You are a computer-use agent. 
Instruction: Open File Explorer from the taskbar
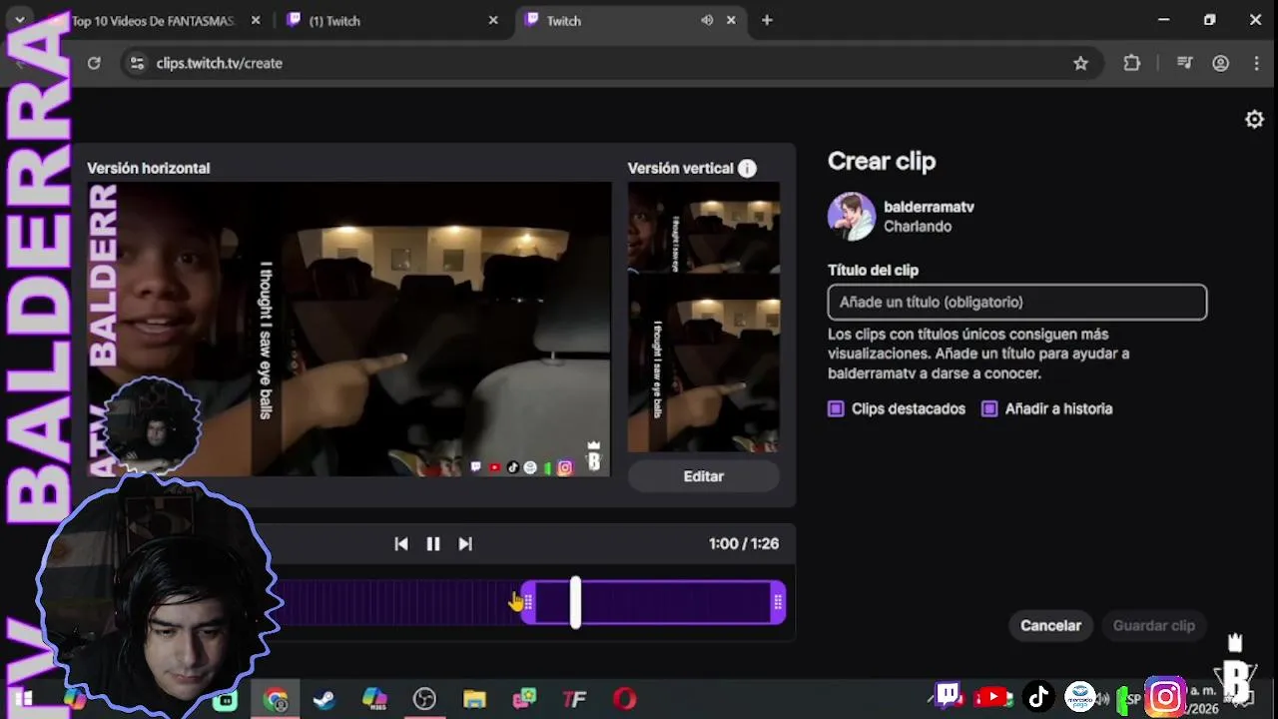(474, 699)
